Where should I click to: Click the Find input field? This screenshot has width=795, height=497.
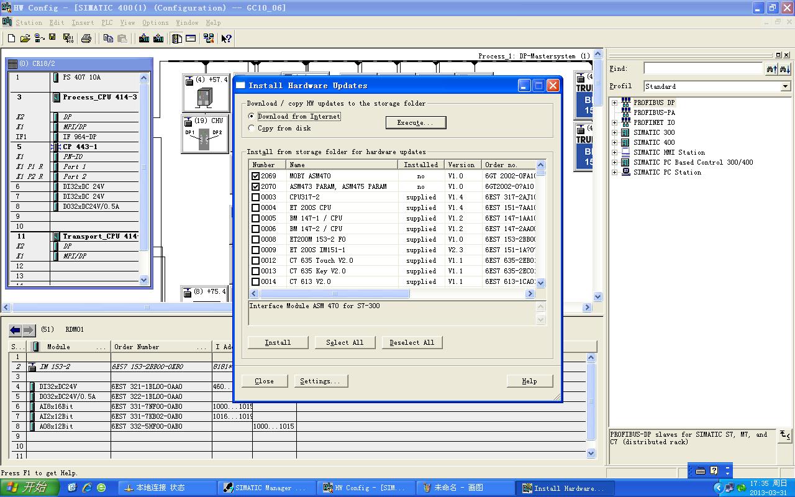coord(702,68)
